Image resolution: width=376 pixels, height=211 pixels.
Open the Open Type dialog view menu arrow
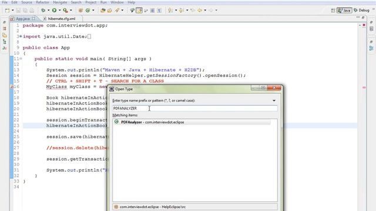point(274,101)
